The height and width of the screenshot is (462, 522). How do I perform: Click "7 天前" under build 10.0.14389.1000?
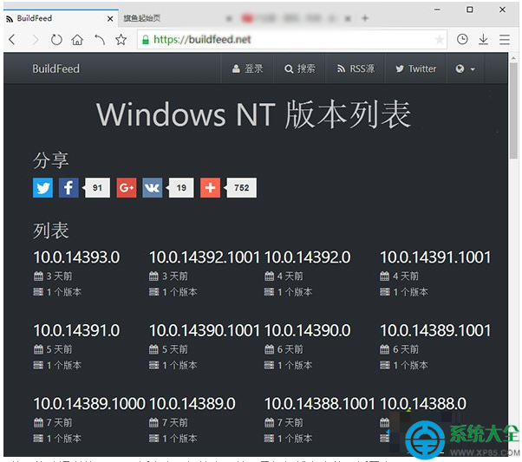(59, 422)
